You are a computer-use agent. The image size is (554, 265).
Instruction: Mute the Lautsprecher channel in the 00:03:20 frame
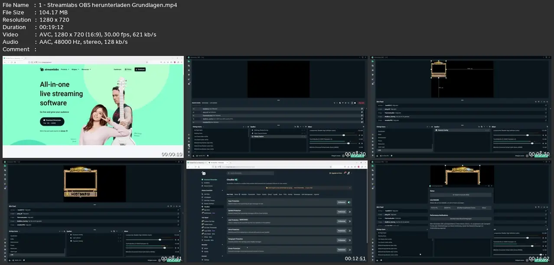359,135
